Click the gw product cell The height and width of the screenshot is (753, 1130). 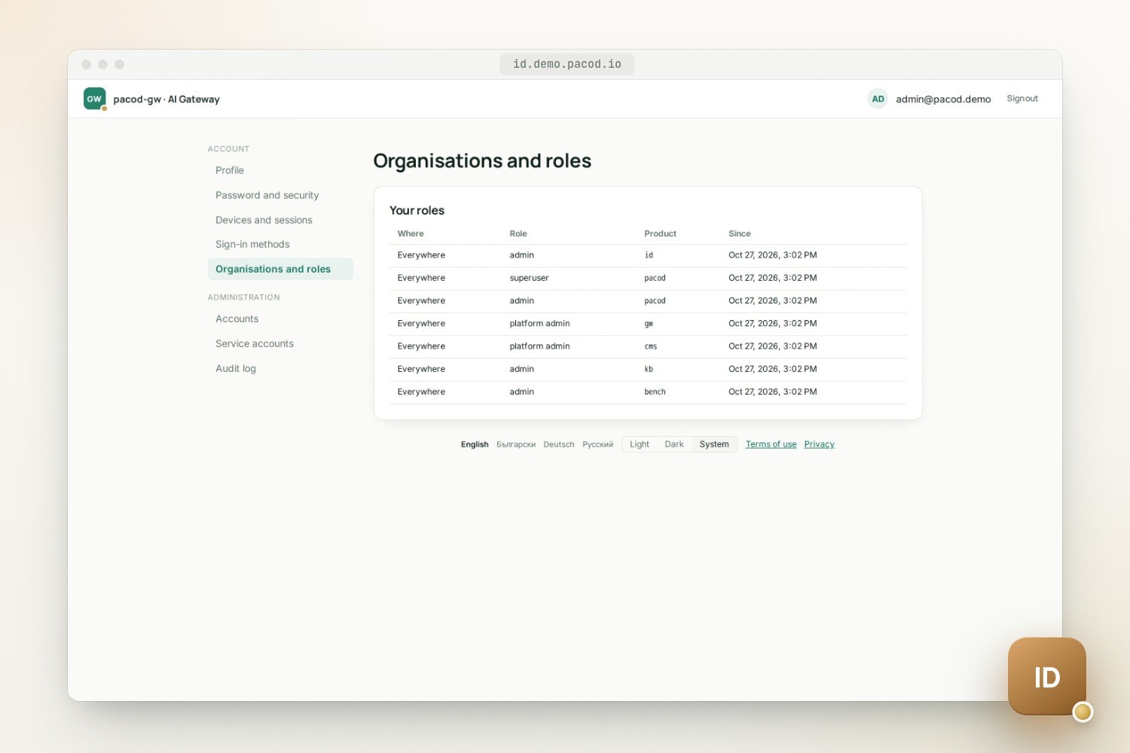coord(649,324)
